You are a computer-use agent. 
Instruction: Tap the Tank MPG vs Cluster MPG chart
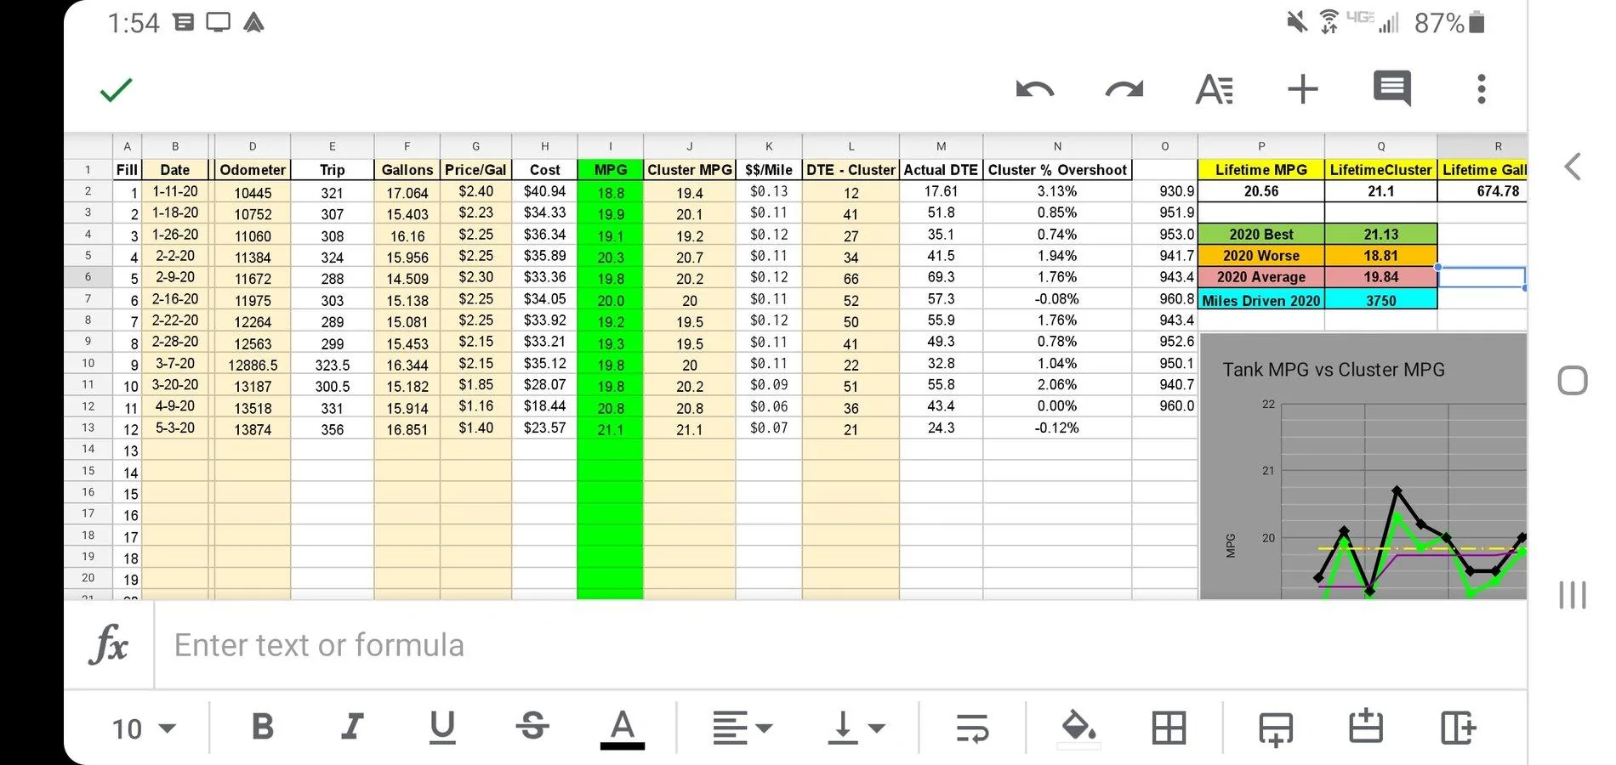point(1363,466)
